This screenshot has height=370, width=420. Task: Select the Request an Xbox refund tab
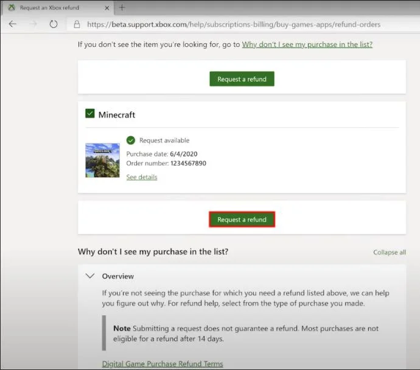58,8
